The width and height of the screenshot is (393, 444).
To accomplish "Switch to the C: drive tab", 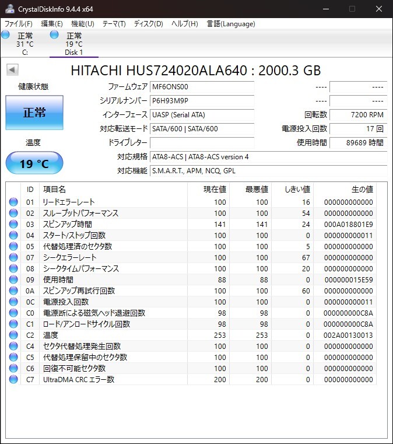I will tap(25, 44).
